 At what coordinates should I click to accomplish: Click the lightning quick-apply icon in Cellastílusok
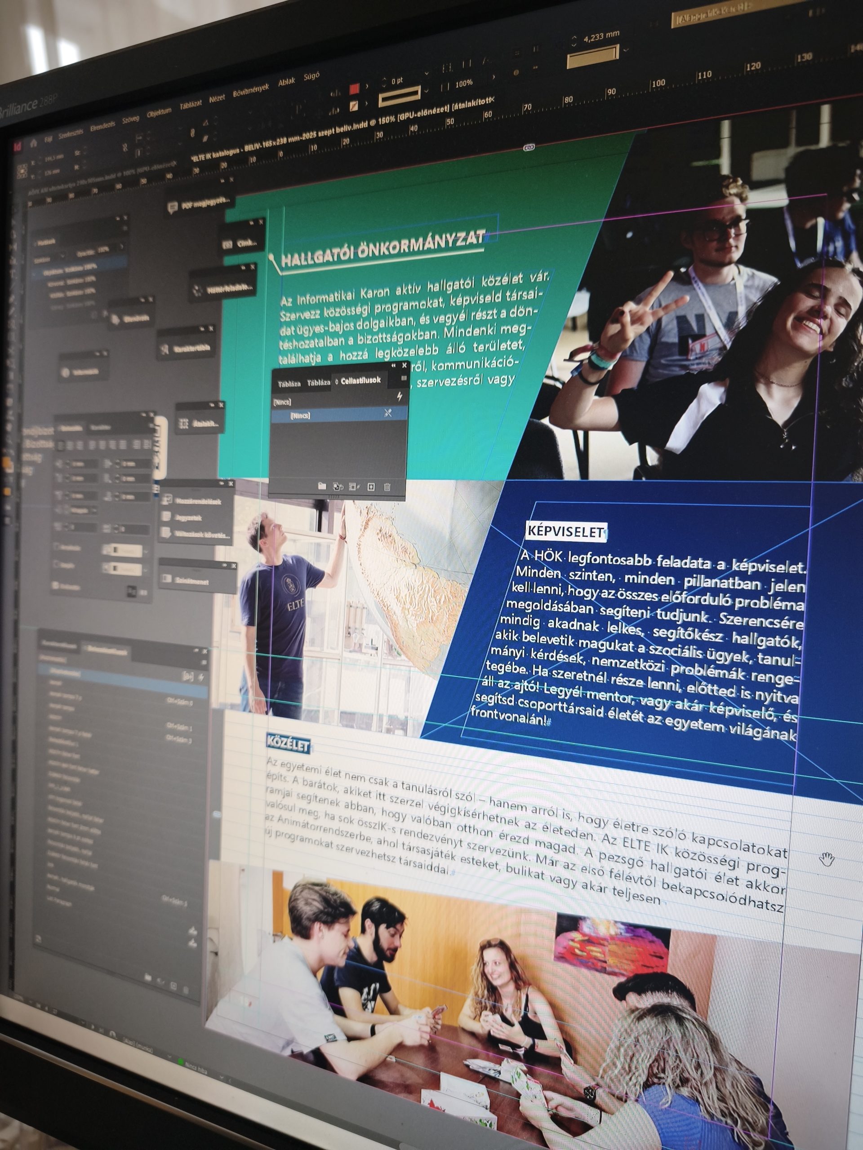pyautogui.click(x=399, y=397)
